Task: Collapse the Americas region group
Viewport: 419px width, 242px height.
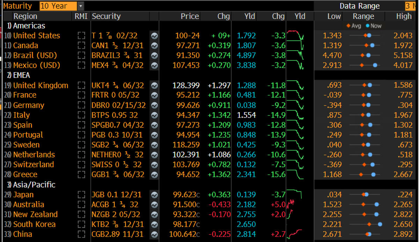Action: [27, 25]
